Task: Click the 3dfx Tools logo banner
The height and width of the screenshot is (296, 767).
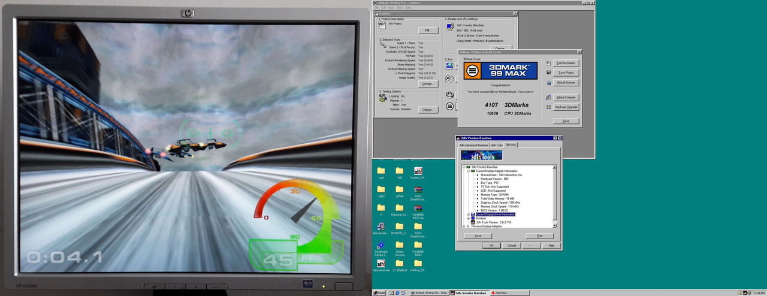Action: coord(482,156)
